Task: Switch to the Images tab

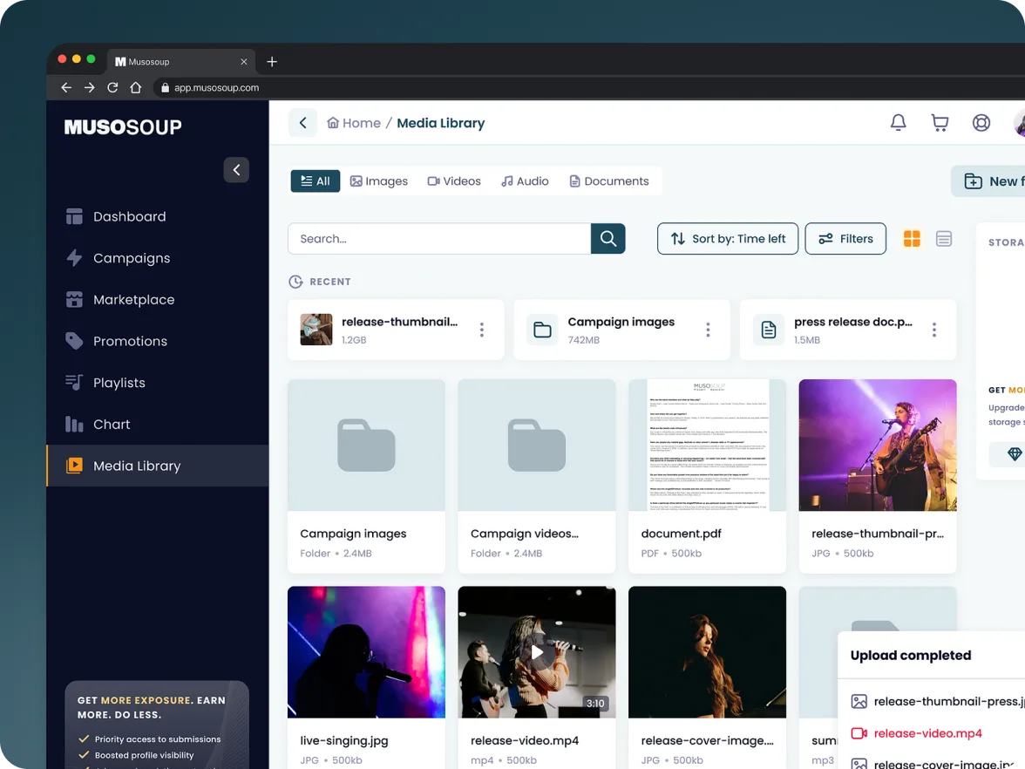Action: click(x=379, y=181)
